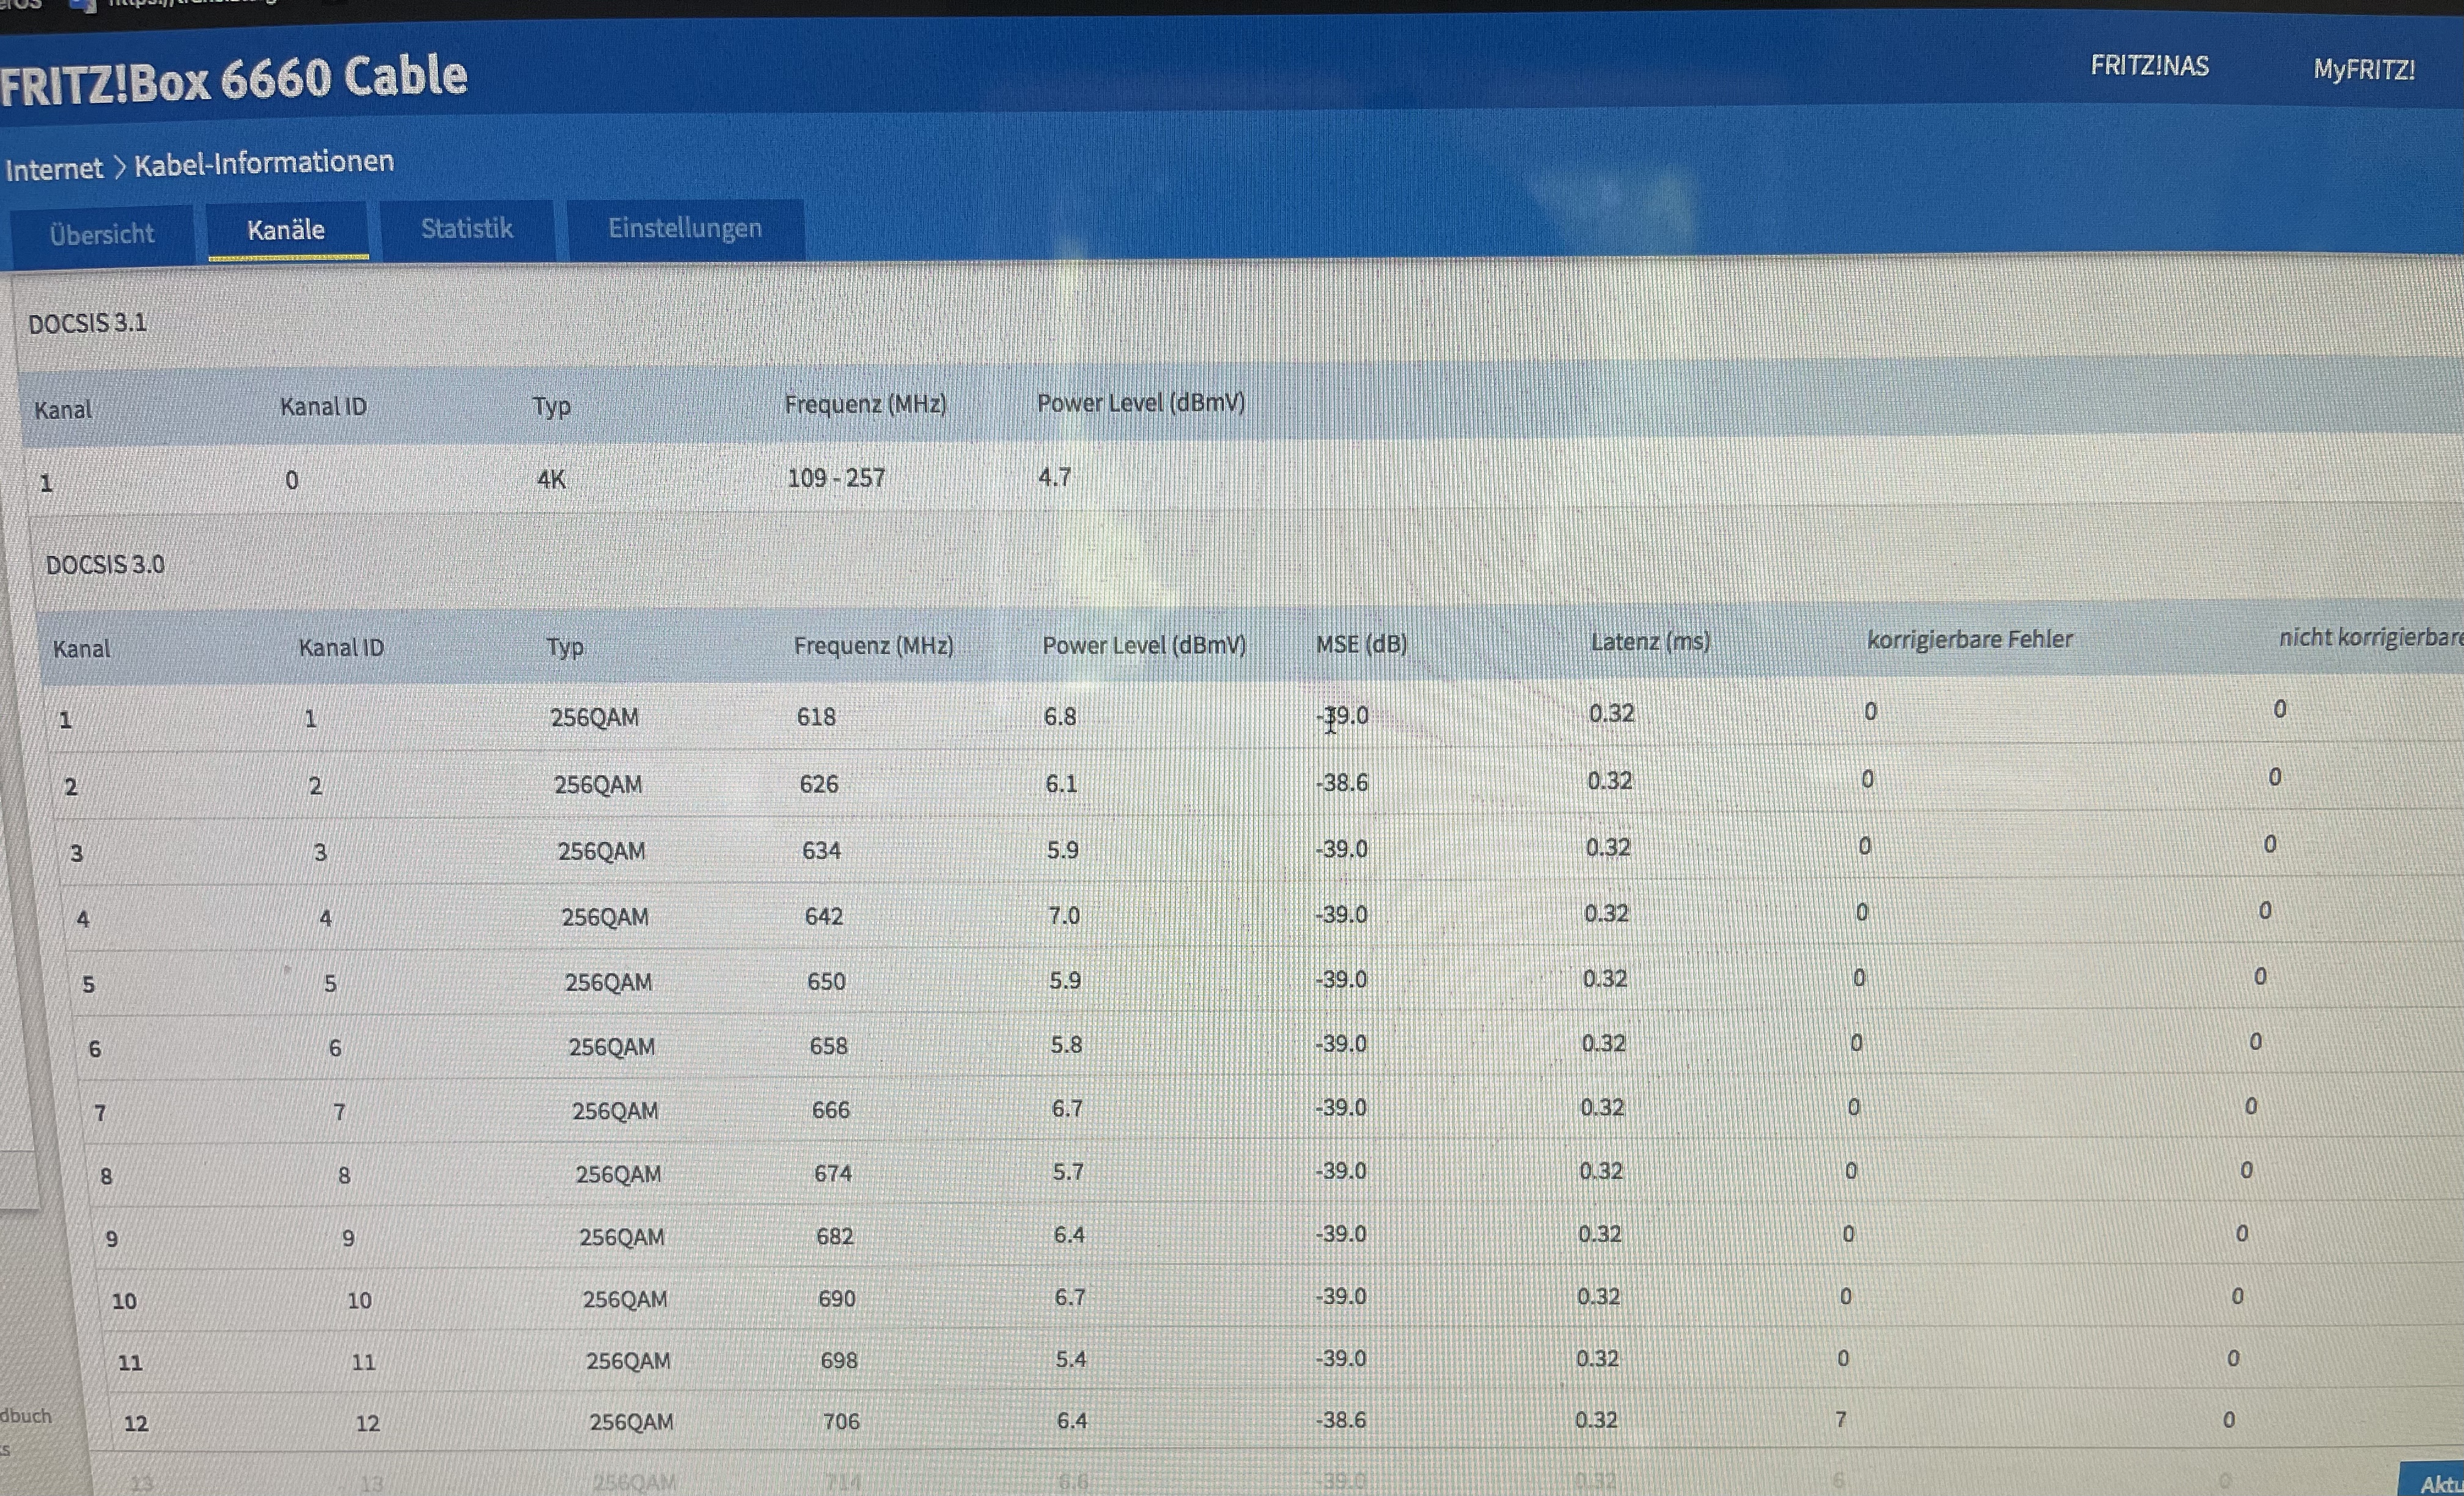This screenshot has height=1496, width=2464.
Task: Click the -38.6 MSE value in channel 2
Action: [x=1341, y=783]
